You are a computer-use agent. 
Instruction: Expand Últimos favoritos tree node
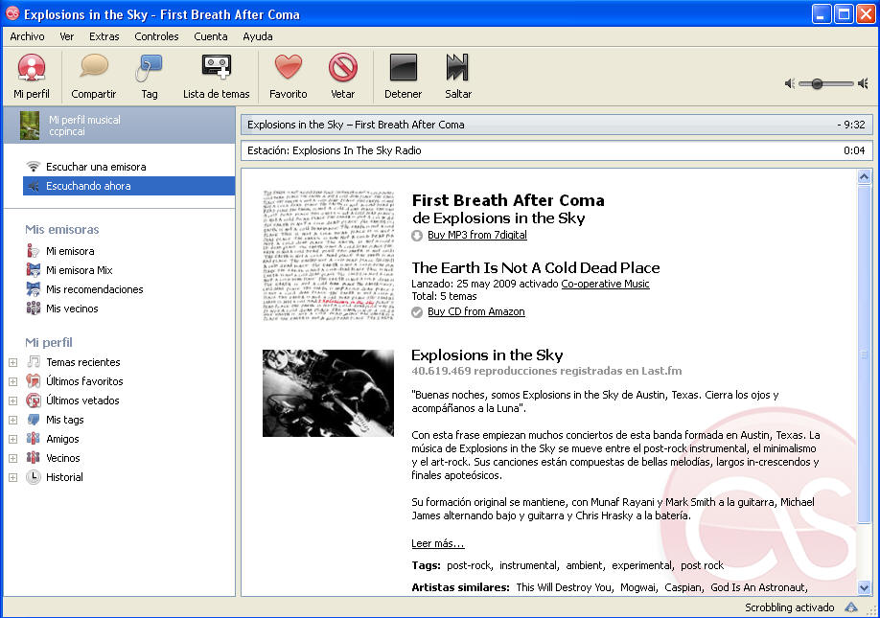click(x=12, y=382)
